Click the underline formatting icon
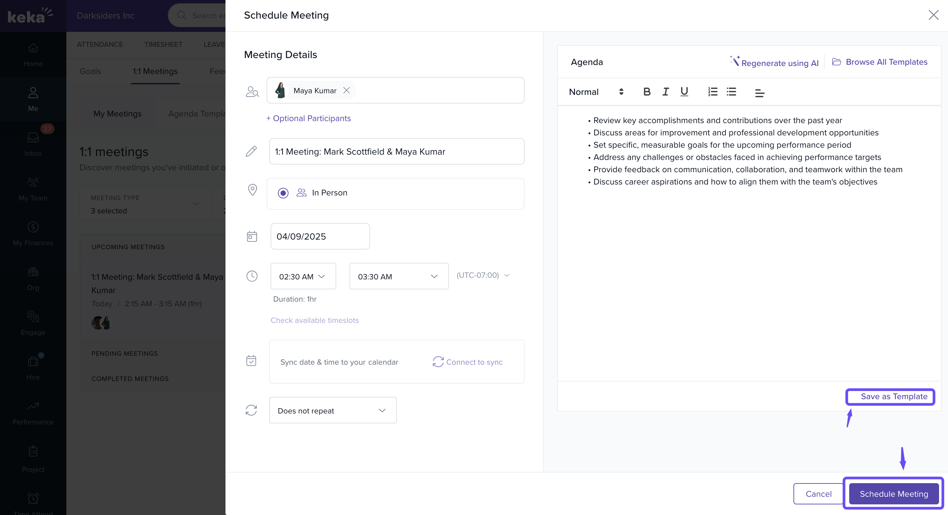Image resolution: width=948 pixels, height=515 pixels. point(684,92)
